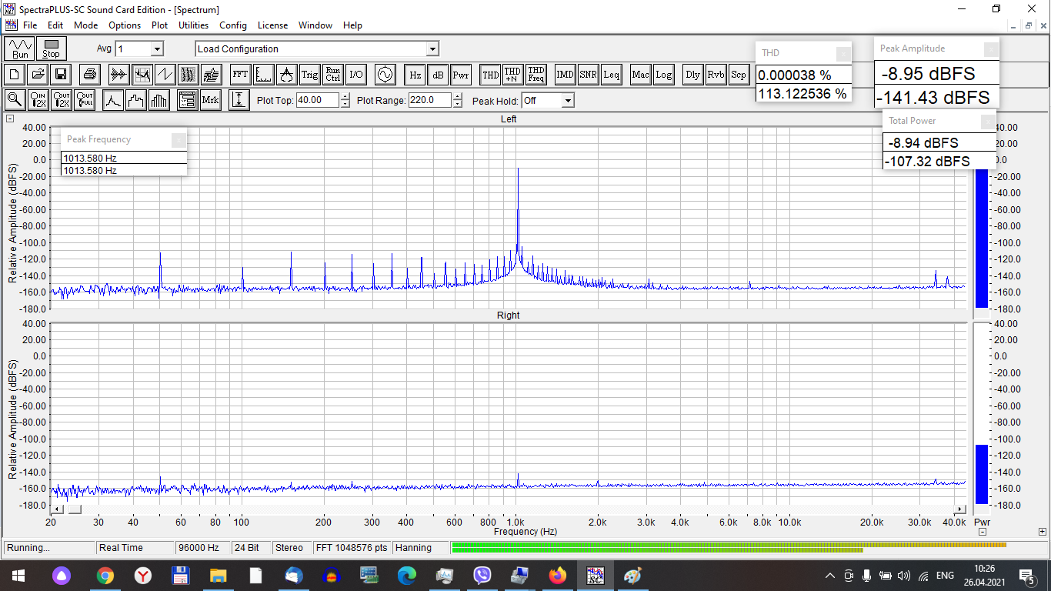This screenshot has height=591, width=1051.
Task: Toggle the Pwr total power display
Action: point(460,75)
